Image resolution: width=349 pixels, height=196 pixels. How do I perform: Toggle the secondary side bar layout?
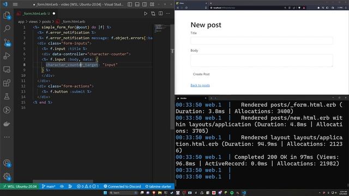pyautogui.click(x=145, y=4)
